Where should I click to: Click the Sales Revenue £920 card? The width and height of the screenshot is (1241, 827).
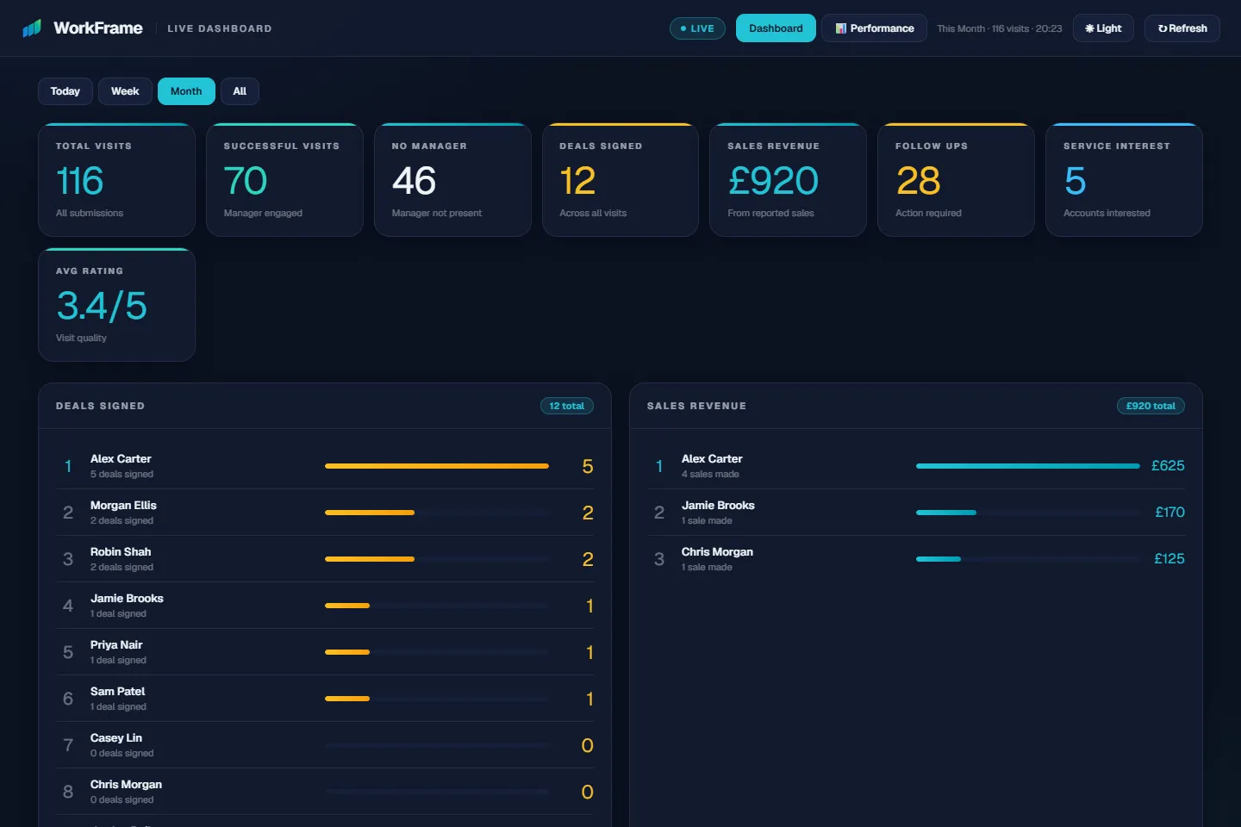pos(788,180)
